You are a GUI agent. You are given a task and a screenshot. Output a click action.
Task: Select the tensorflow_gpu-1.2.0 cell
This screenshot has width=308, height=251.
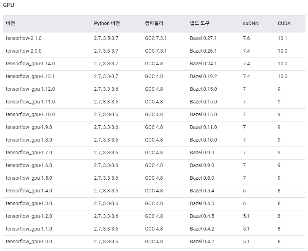point(29,216)
